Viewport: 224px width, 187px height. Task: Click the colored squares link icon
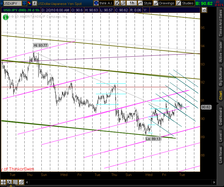(x=29, y=3)
